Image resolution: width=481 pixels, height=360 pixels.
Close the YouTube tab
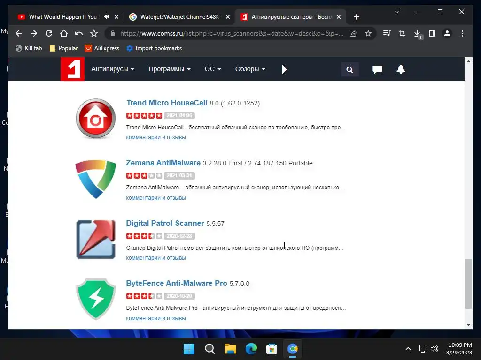click(116, 17)
